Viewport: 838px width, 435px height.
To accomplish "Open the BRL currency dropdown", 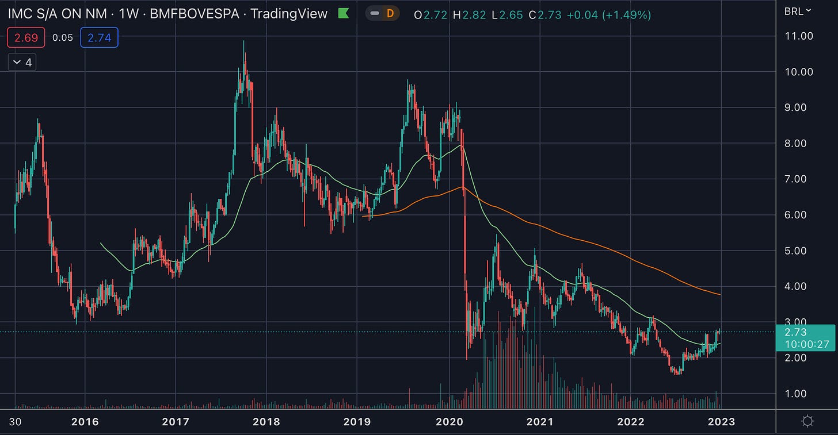I will tap(798, 11).
